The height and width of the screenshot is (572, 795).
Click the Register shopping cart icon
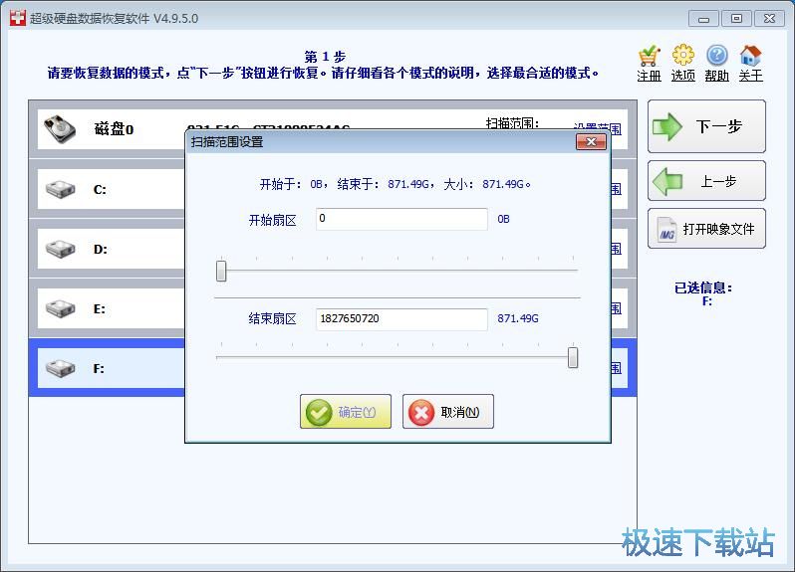pos(649,56)
